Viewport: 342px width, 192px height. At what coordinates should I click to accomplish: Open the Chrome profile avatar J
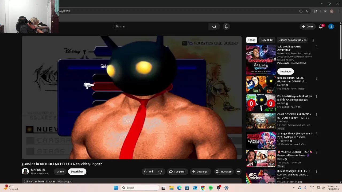click(x=332, y=11)
